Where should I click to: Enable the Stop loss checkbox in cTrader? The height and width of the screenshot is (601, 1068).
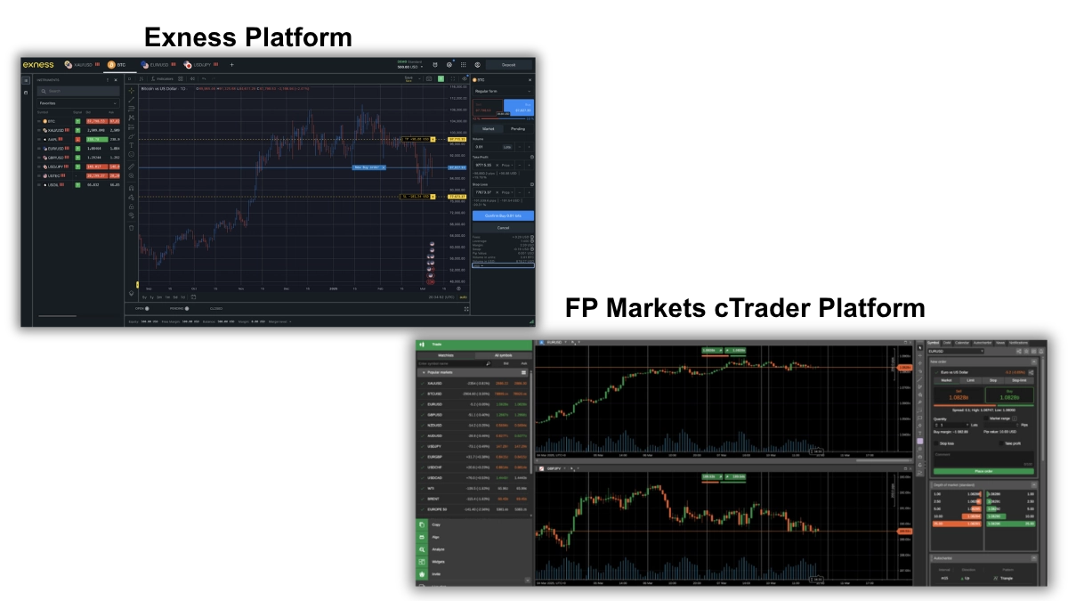coord(936,443)
